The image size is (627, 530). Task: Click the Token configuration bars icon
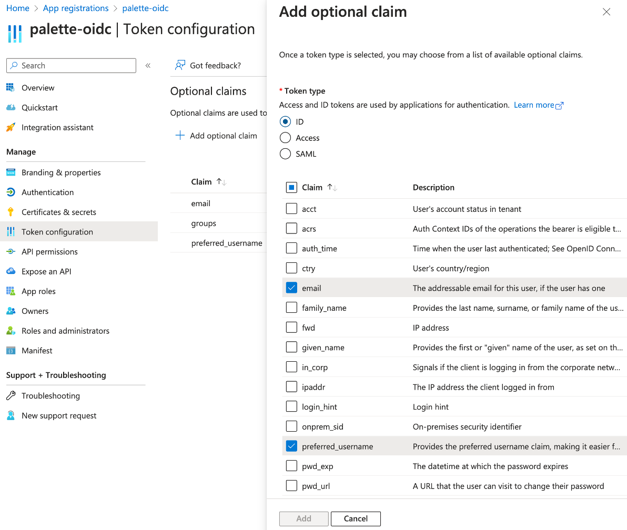[11, 232]
